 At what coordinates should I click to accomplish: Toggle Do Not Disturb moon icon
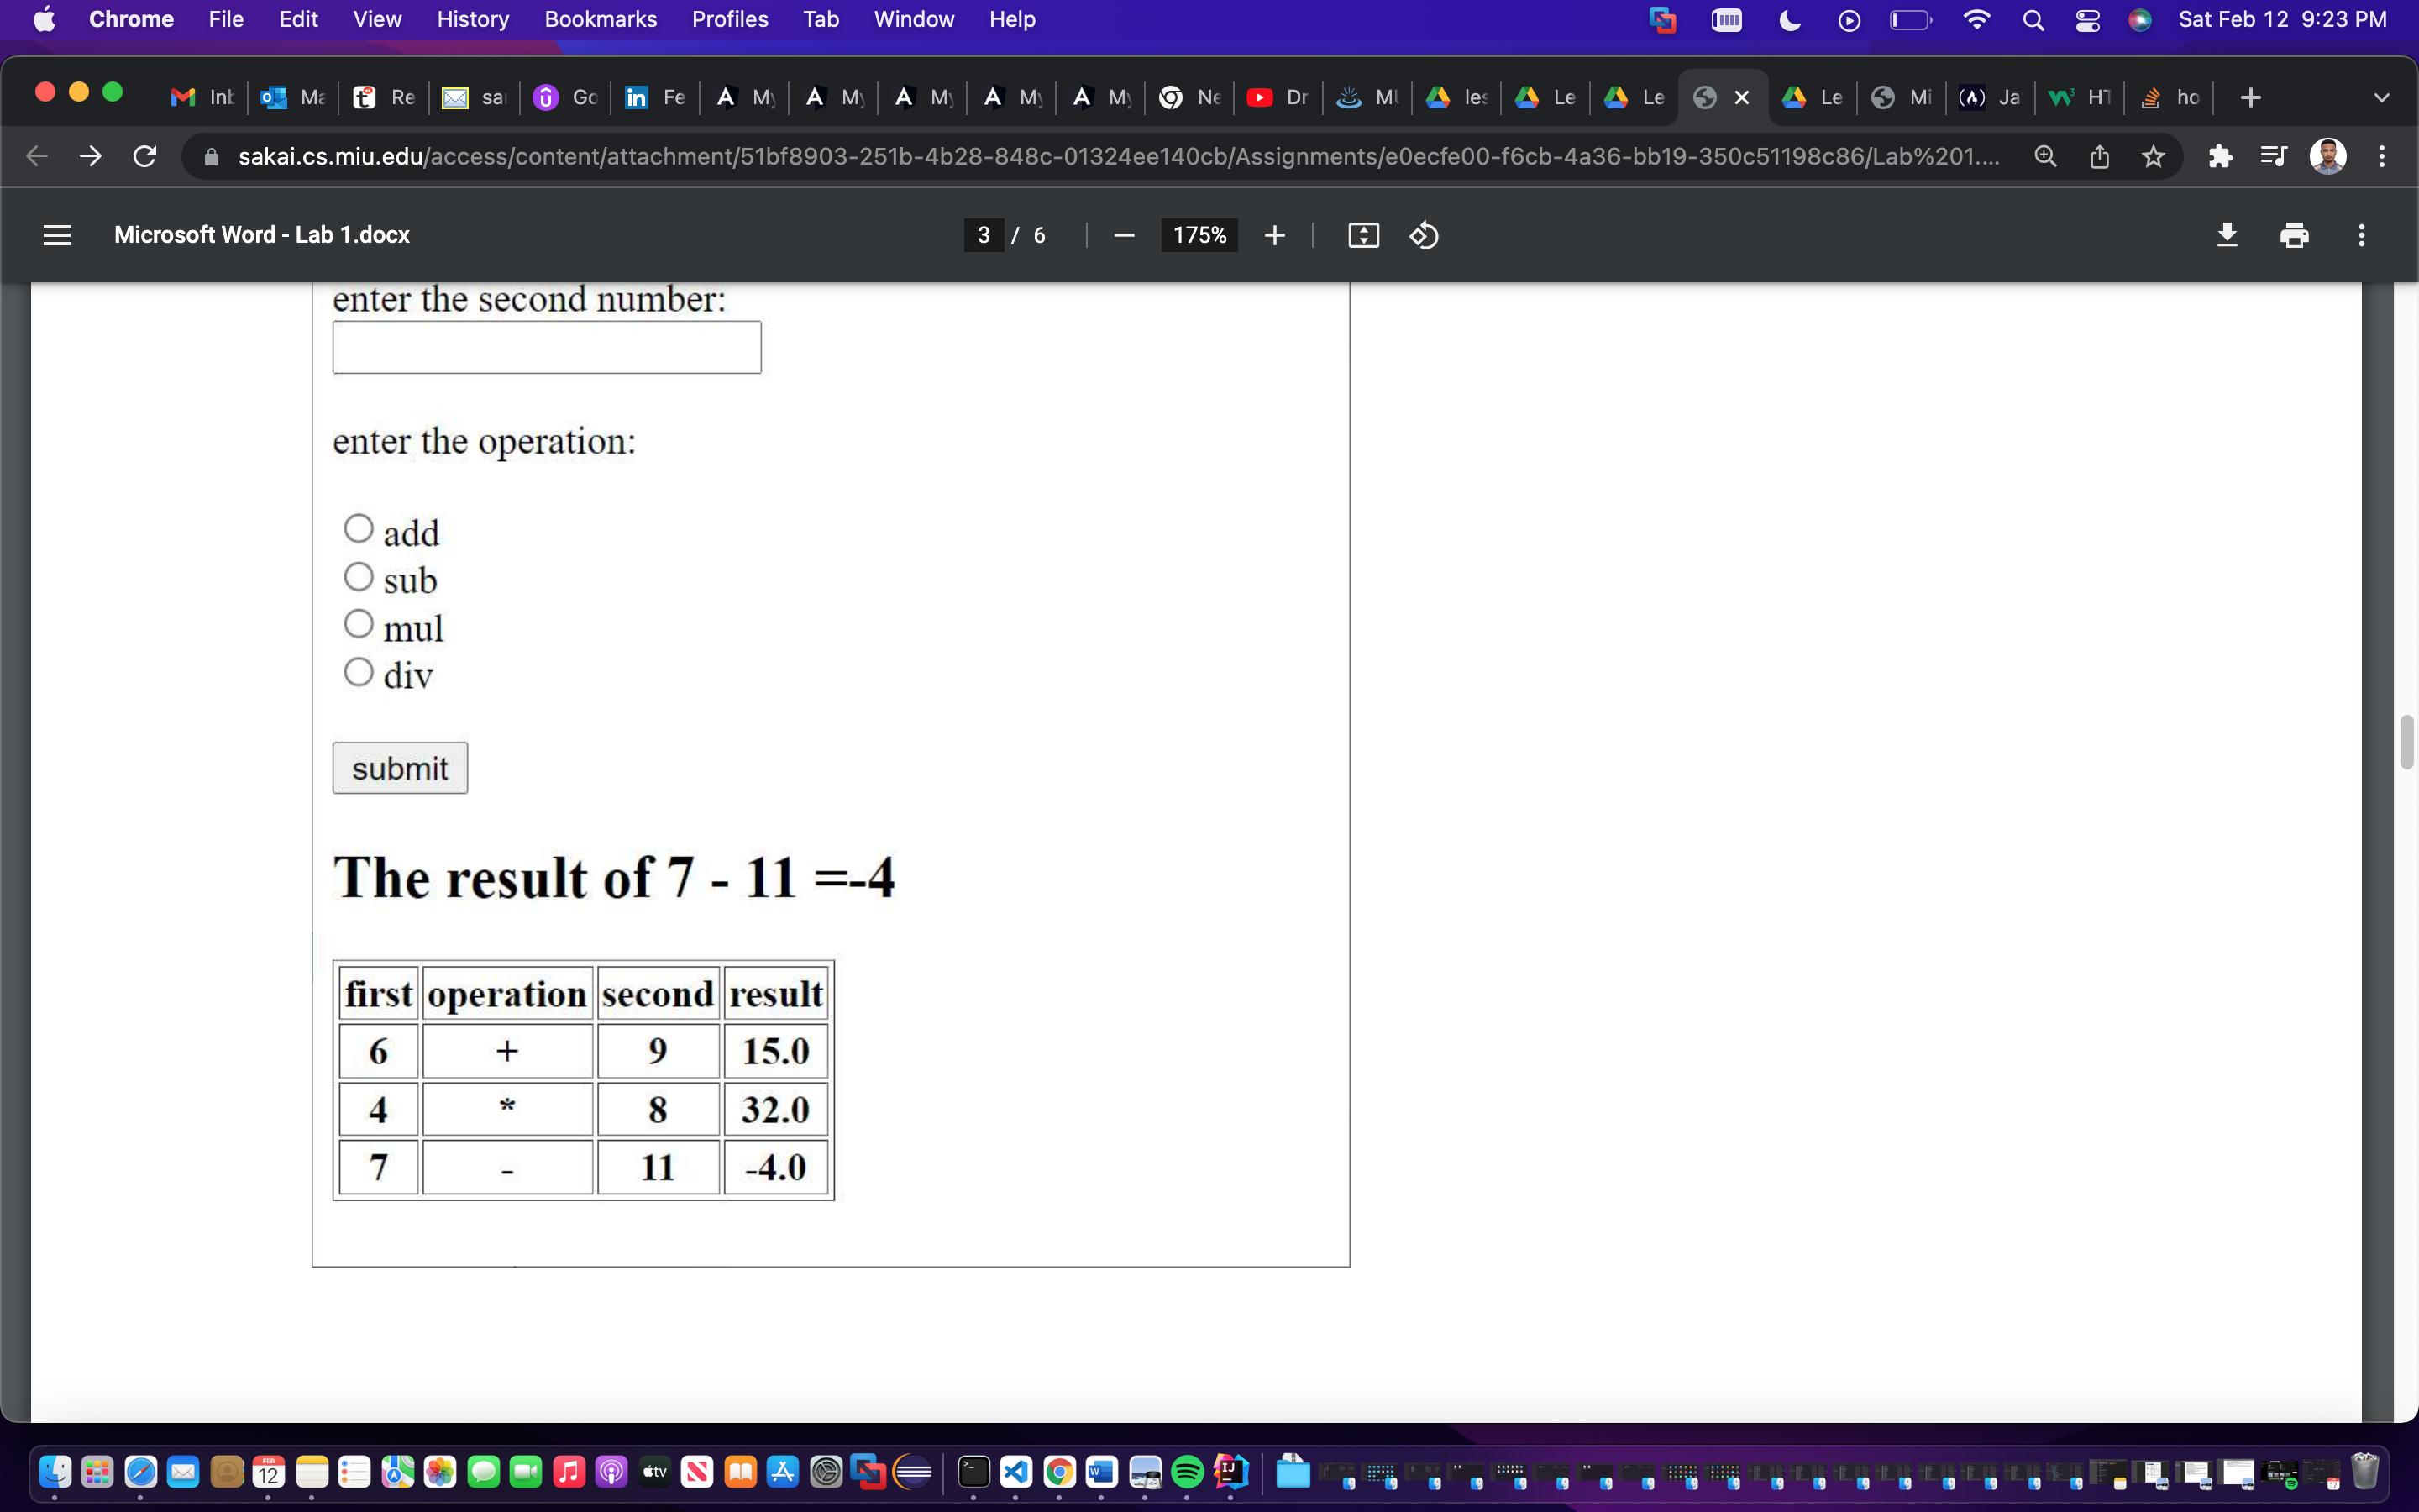(1789, 20)
